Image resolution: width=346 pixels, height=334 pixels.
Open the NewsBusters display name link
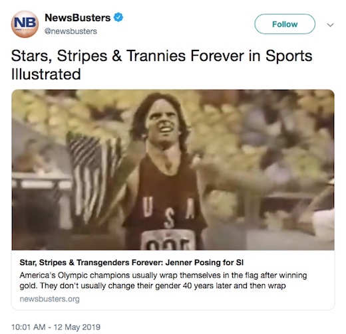pos(78,18)
